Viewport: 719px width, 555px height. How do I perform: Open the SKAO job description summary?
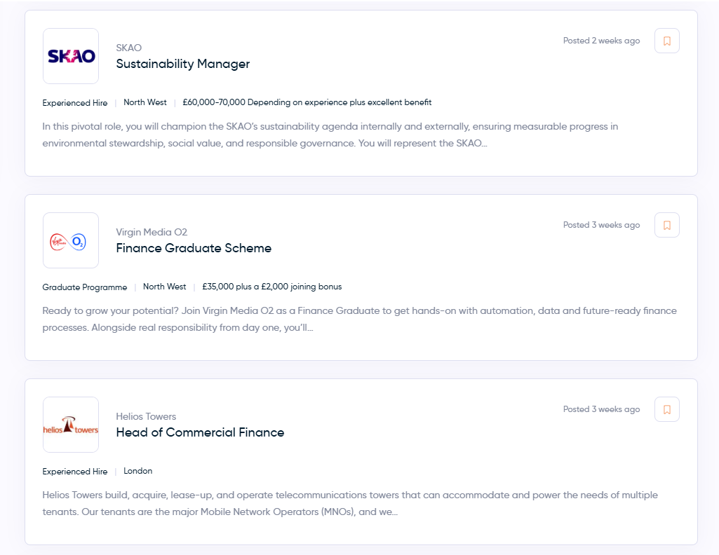pos(330,135)
